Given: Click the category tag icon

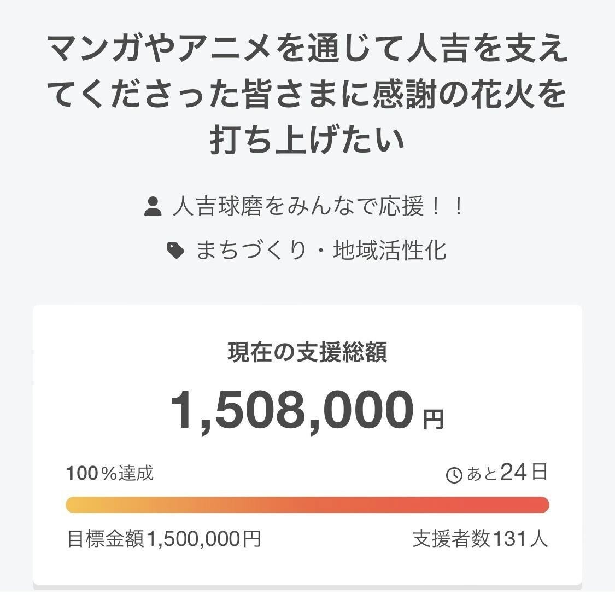Looking at the screenshot, I should (175, 251).
